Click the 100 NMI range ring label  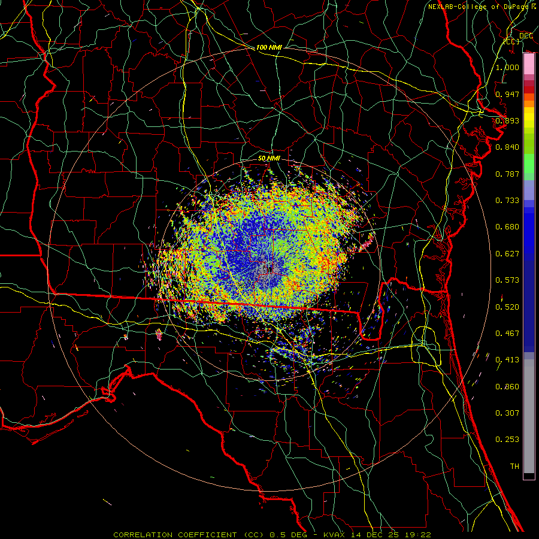coord(269,47)
